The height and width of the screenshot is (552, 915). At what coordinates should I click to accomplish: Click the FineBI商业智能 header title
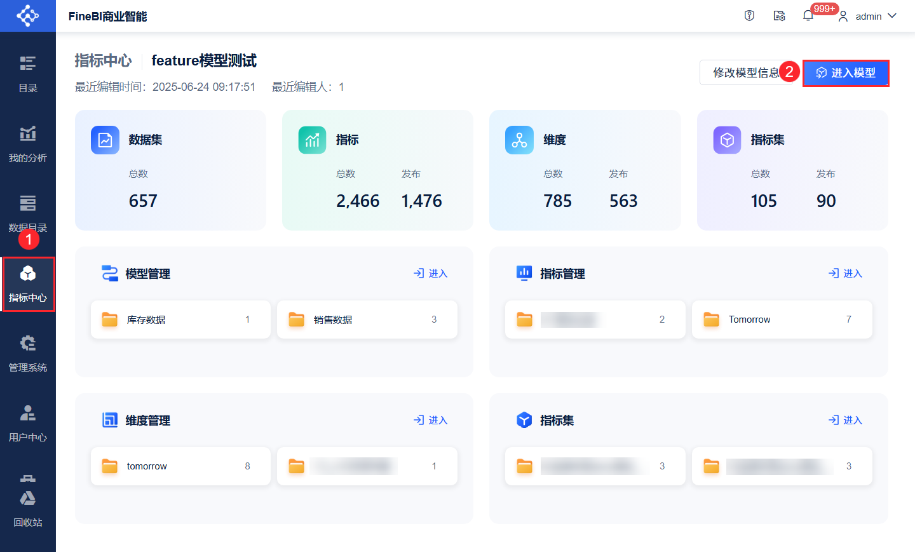click(x=108, y=16)
